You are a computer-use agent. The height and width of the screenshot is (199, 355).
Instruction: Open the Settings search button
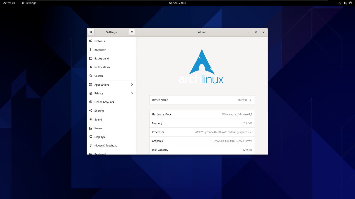point(91,32)
